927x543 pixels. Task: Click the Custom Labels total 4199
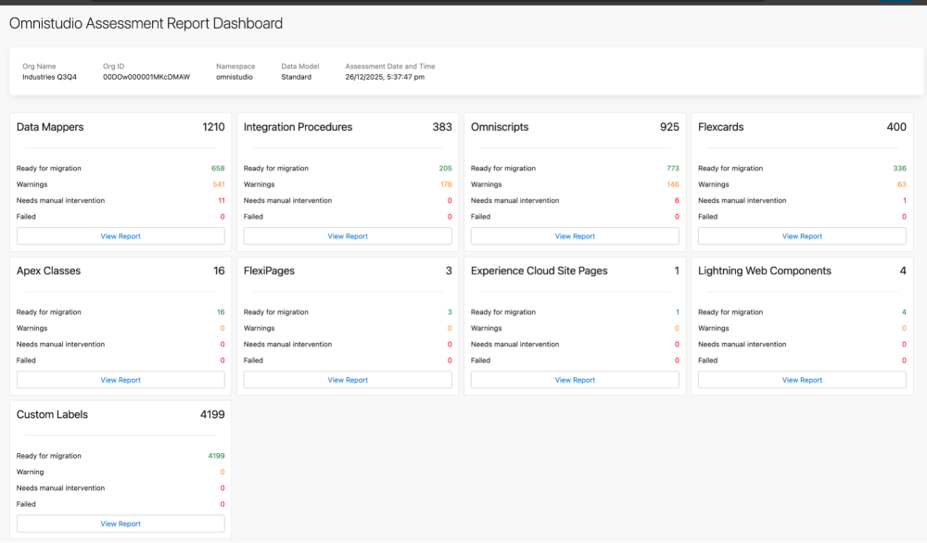(212, 415)
